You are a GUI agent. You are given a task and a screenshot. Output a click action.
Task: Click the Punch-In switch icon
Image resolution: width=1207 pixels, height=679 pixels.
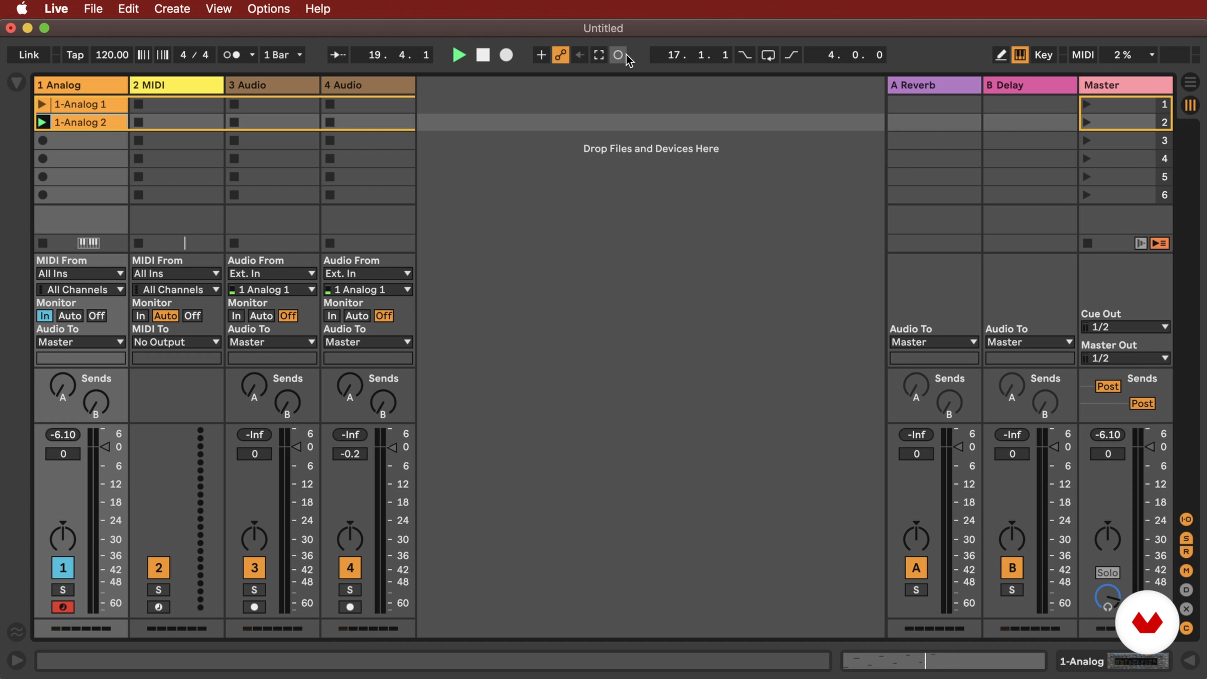[745, 55]
